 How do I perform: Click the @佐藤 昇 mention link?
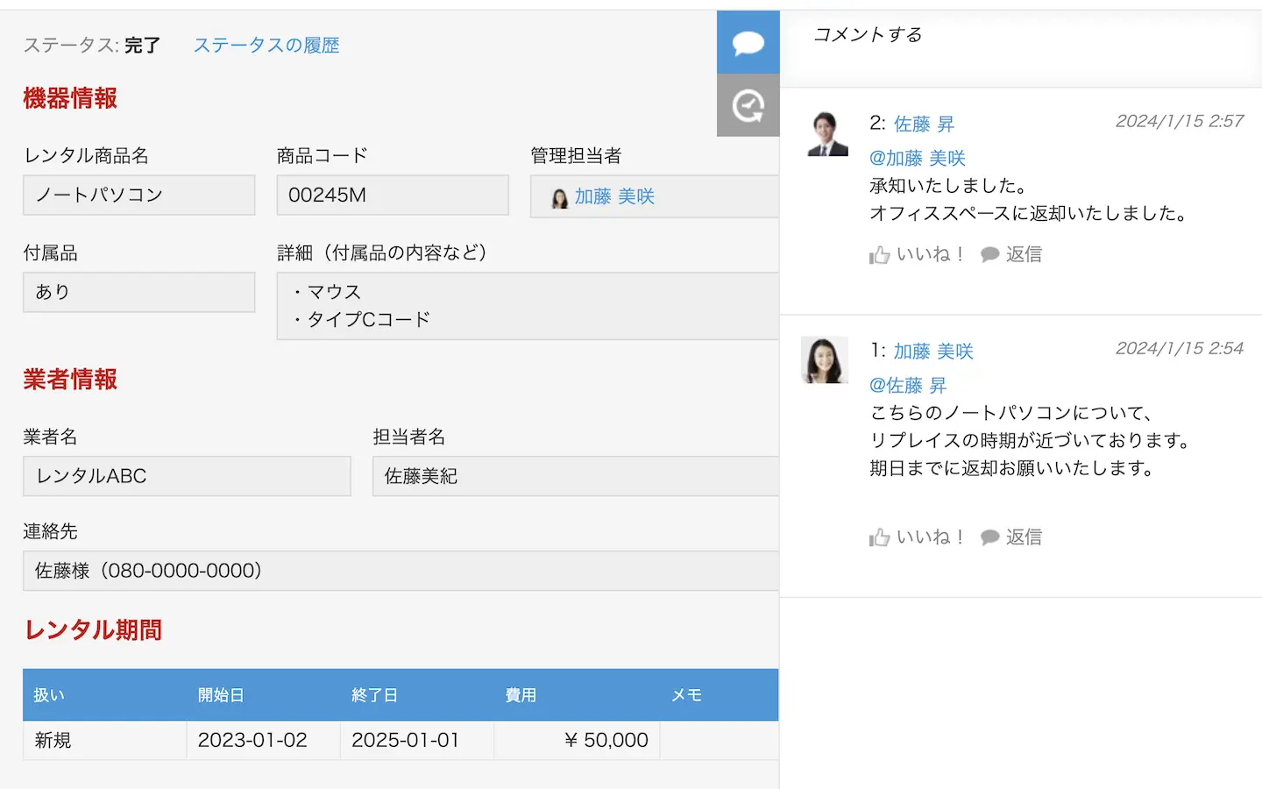[907, 386]
